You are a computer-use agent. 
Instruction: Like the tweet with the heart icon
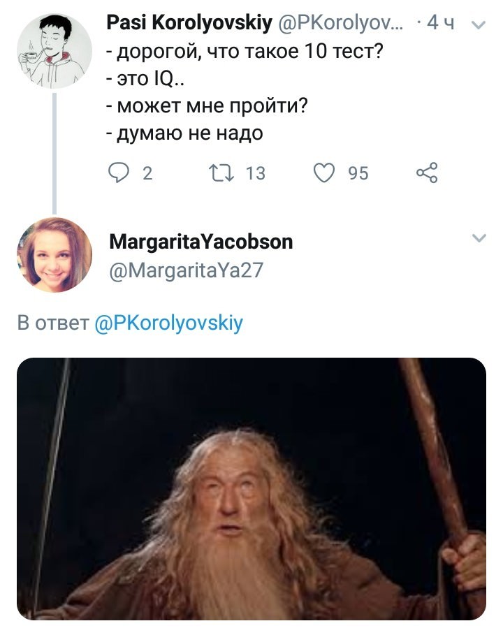[324, 173]
